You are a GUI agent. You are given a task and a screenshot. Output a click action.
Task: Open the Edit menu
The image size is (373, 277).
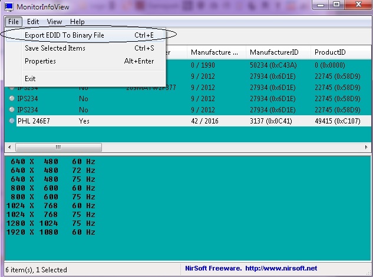click(32, 22)
